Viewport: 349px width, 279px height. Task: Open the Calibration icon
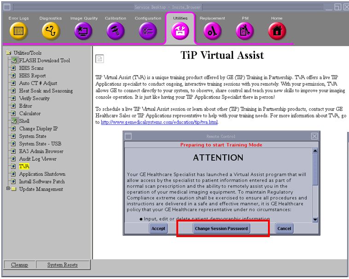click(x=115, y=31)
